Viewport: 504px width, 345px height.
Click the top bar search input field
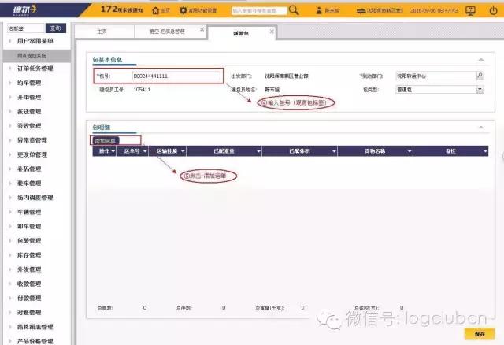click(x=259, y=10)
